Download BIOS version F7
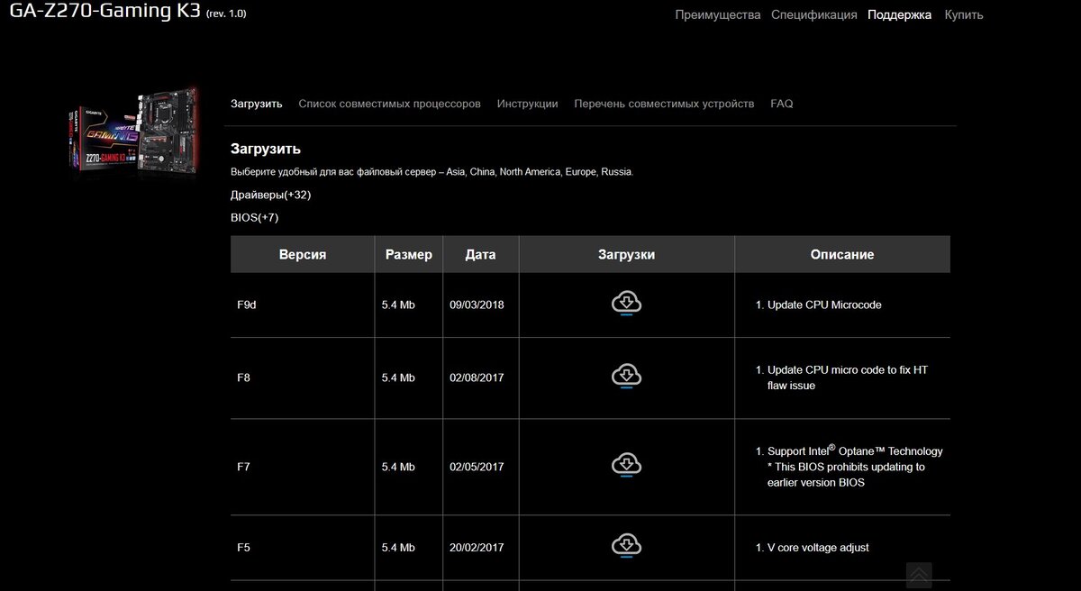This screenshot has height=591, width=1081. (626, 465)
